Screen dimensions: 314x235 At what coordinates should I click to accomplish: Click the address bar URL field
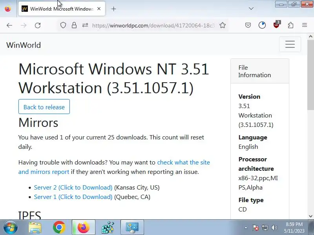tap(153, 25)
